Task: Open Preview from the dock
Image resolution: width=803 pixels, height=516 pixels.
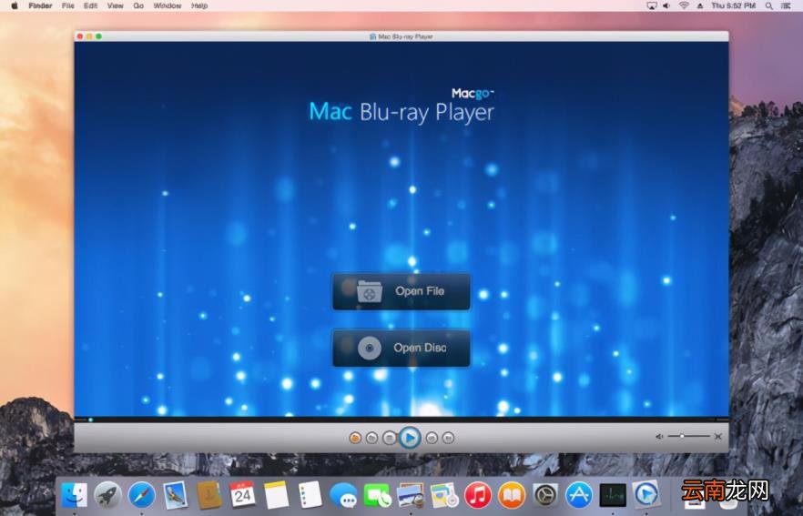Action: (x=411, y=495)
